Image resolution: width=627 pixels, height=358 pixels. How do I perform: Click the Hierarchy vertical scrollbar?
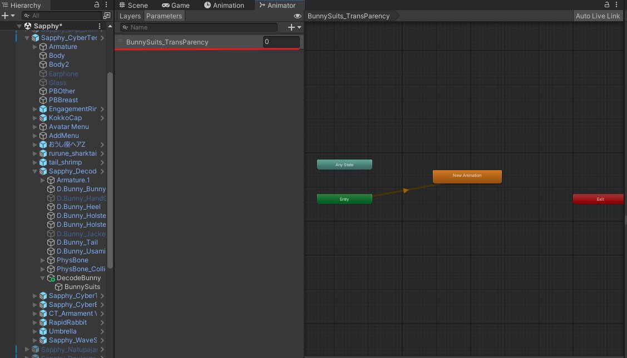point(110,170)
